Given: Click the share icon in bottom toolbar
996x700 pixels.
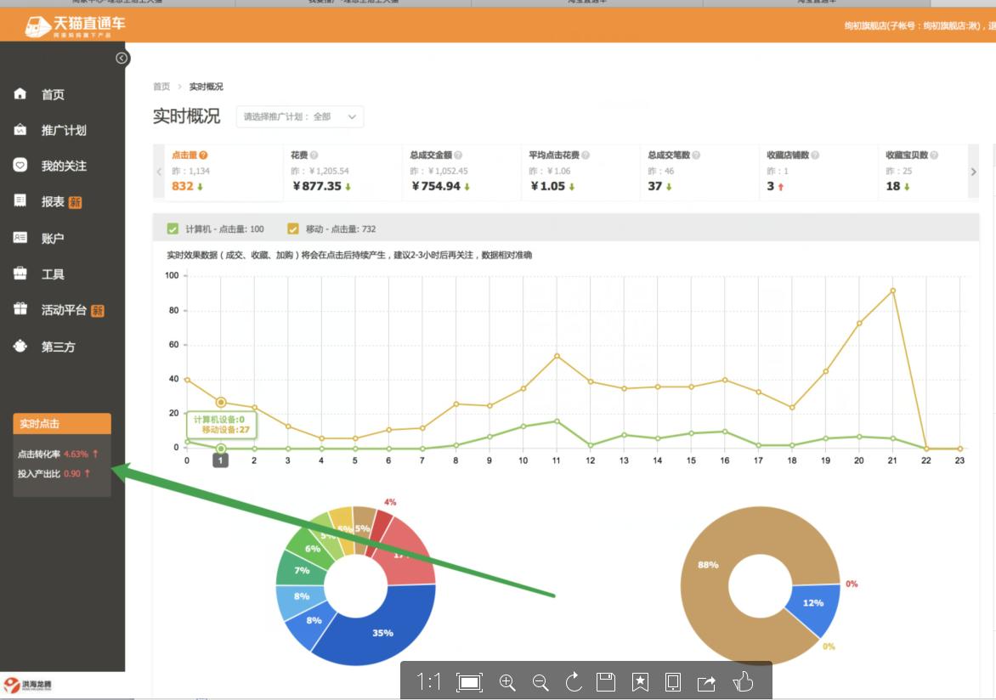Looking at the screenshot, I should coord(706,681).
